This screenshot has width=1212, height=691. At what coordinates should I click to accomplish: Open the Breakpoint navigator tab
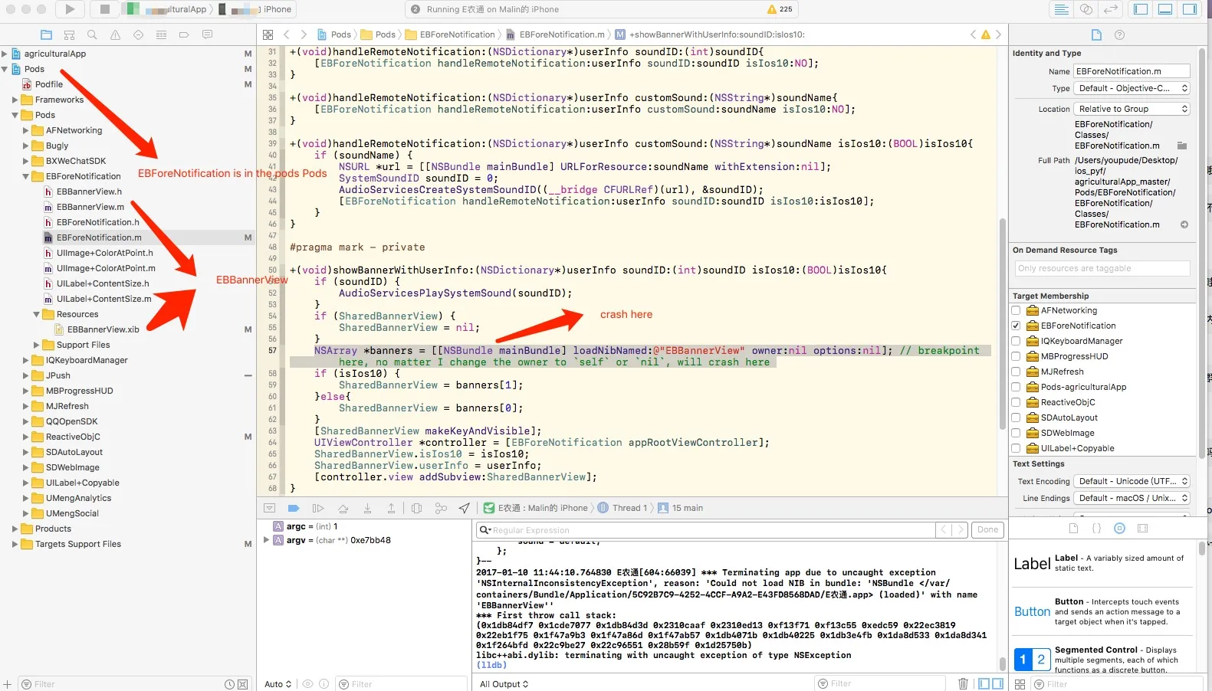[x=184, y=34]
